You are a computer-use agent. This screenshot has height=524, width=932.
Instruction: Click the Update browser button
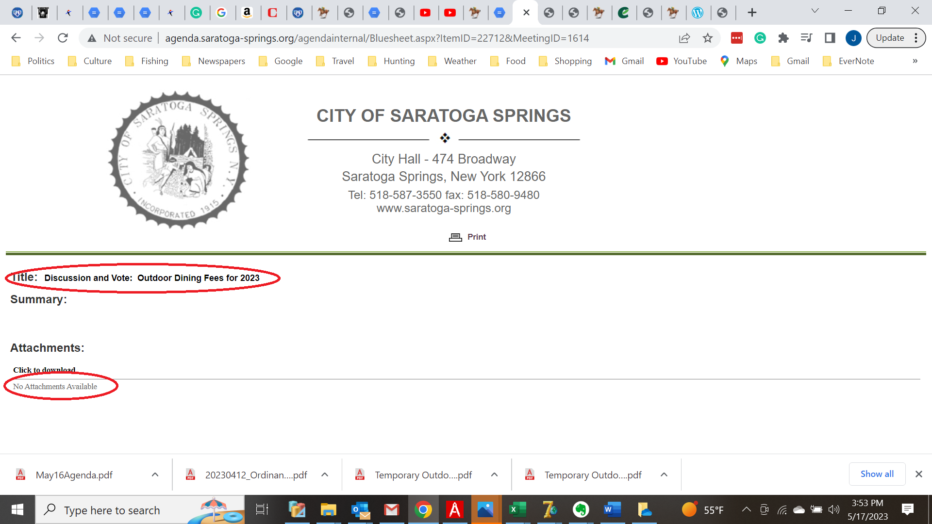tap(890, 38)
